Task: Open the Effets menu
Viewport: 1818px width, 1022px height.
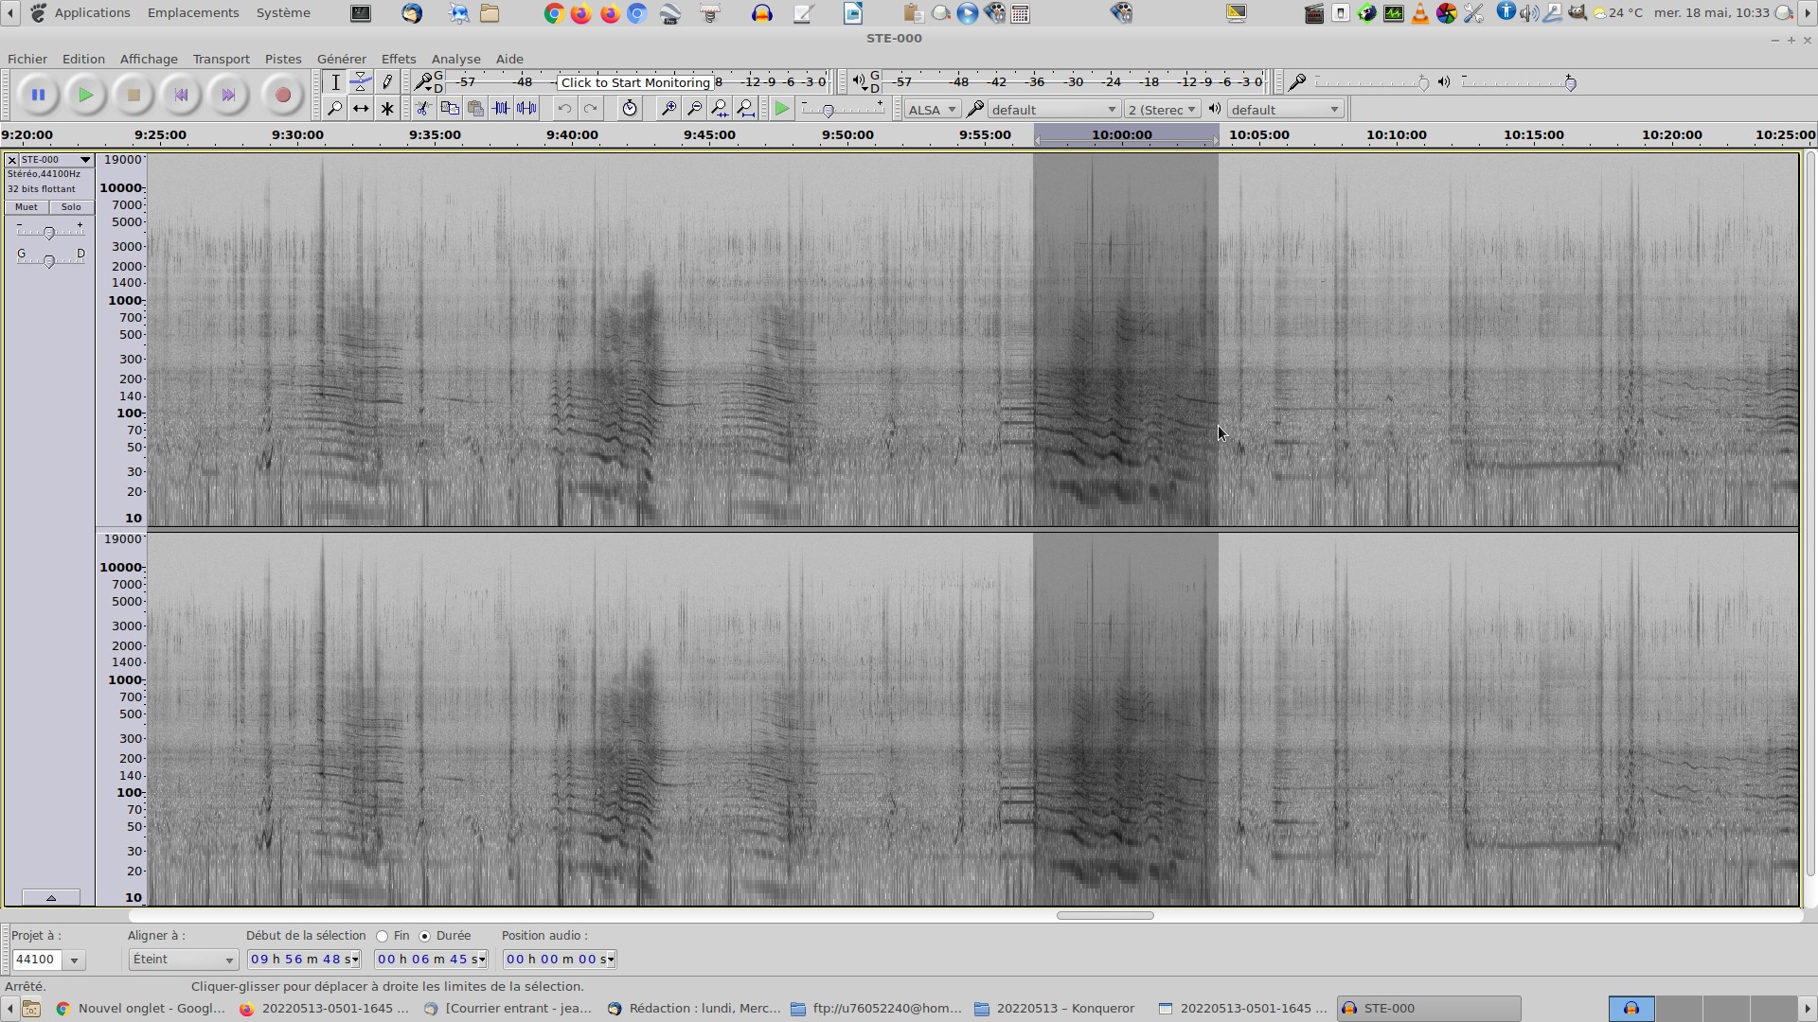Action: tap(398, 59)
